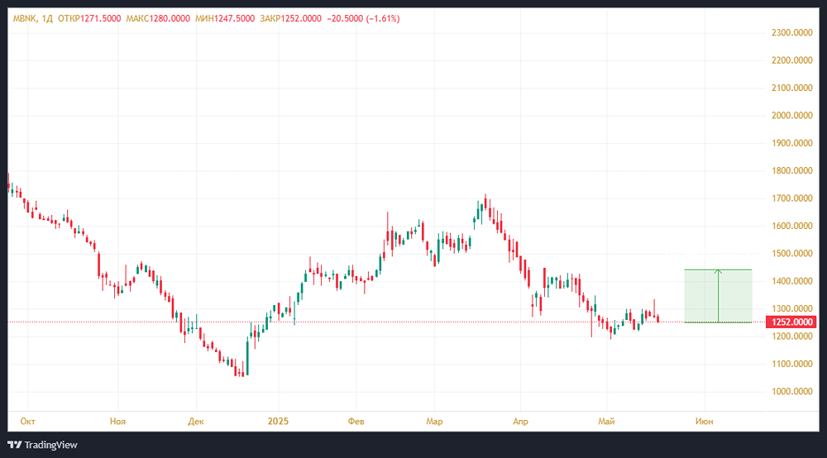Image resolution: width=827 pixels, height=458 pixels.
Task: Click the ЗАКР1252.0000 close value
Action: pyautogui.click(x=290, y=18)
